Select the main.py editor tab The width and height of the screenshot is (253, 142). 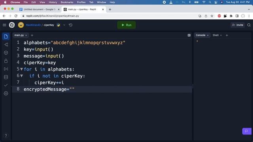19,35
